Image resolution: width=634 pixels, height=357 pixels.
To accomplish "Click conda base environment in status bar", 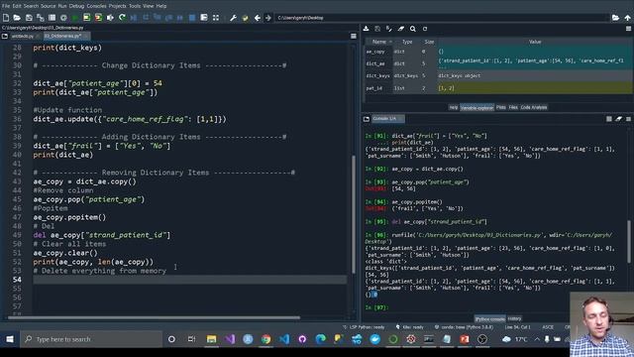I will 464,327.
